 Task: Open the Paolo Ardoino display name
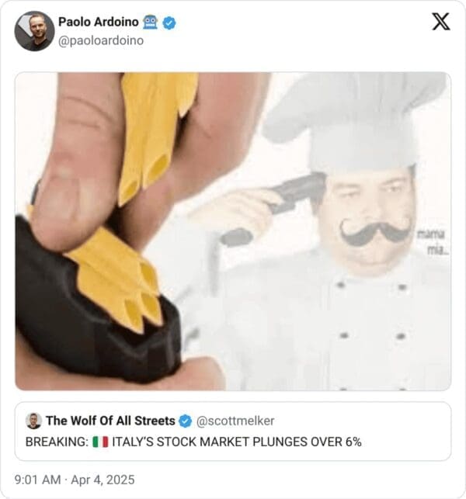point(98,22)
